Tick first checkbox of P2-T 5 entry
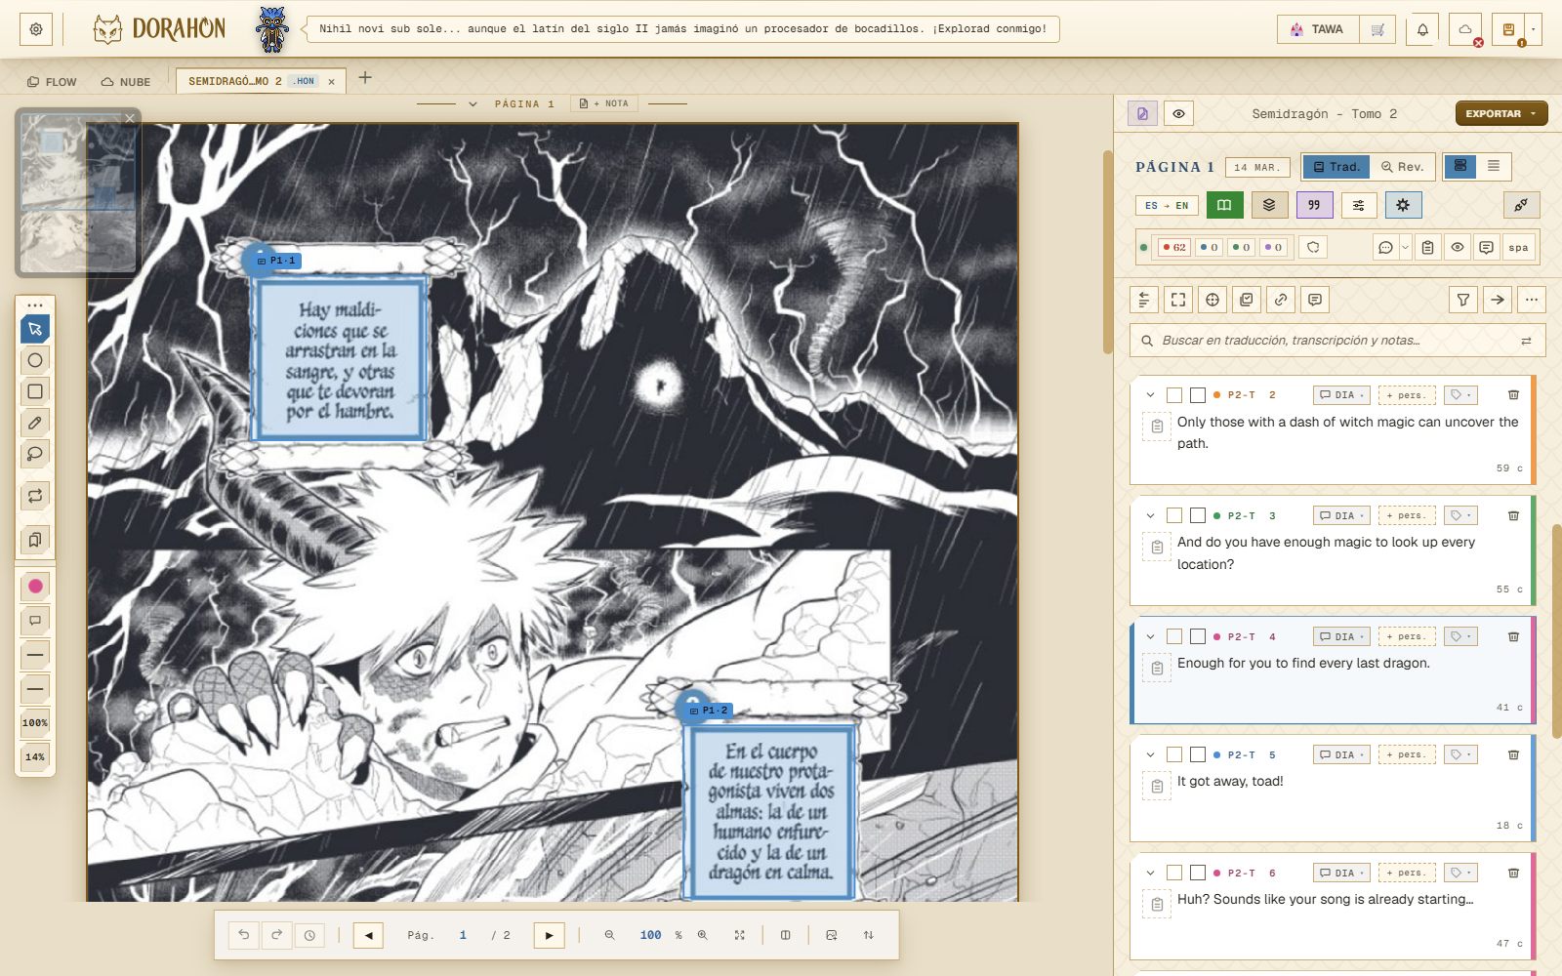 pos(1174,754)
